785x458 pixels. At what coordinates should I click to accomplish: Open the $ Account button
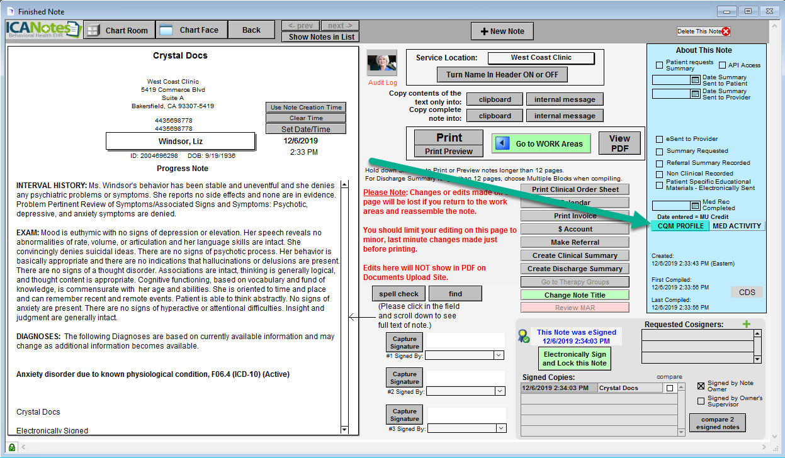[x=575, y=229]
